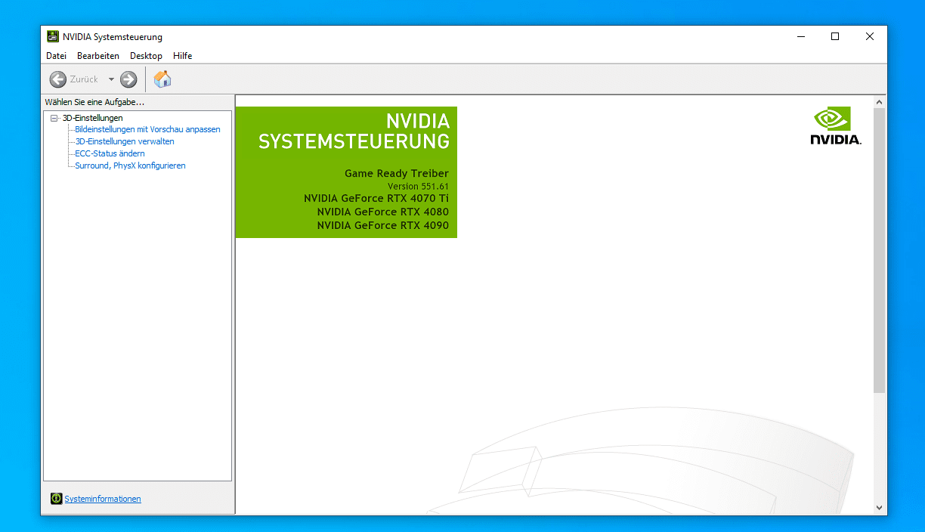This screenshot has width=925, height=532.
Task: Open Bildeinstellungen mit Vorschau anpassen
Action: pyautogui.click(x=147, y=129)
